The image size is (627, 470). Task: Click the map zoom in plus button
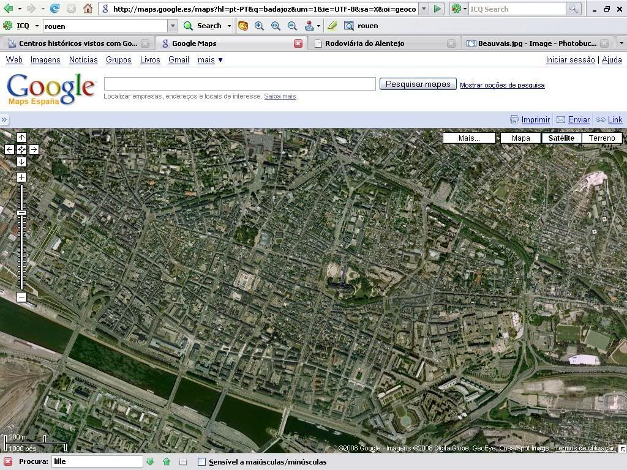coord(21,177)
